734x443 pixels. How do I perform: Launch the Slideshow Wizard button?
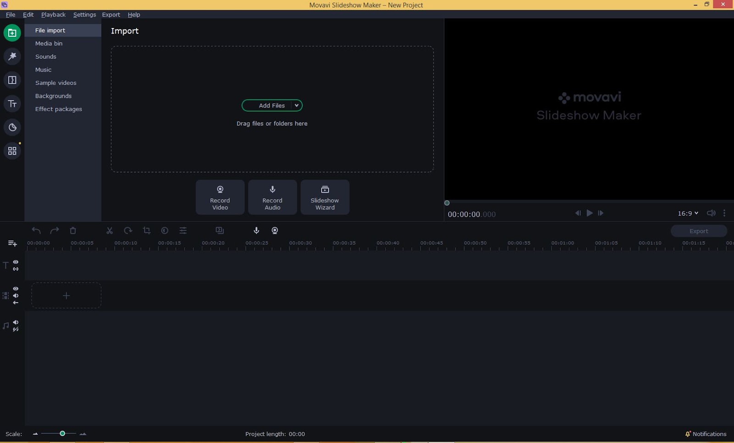click(x=325, y=197)
